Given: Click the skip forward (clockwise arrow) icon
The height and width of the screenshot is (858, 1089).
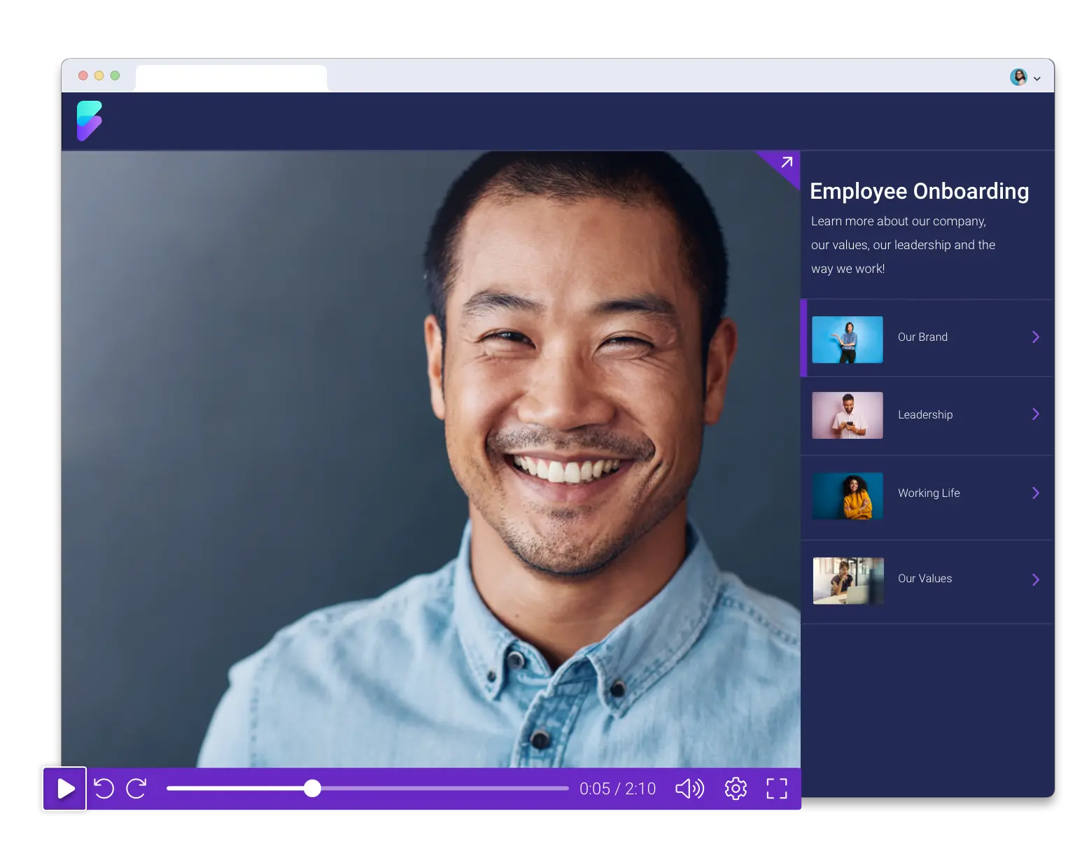Looking at the screenshot, I should click(x=136, y=789).
